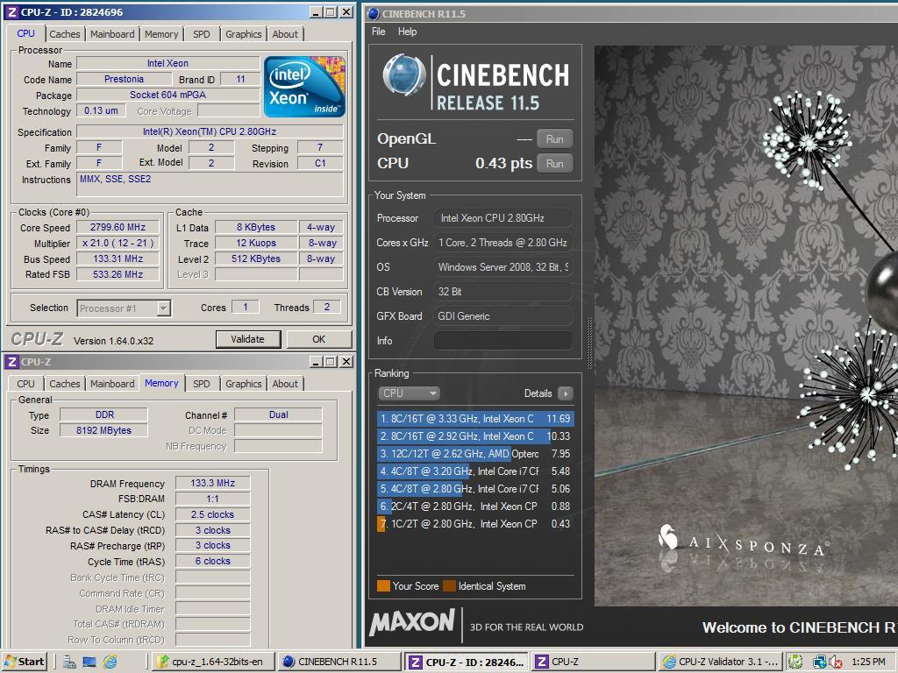Image resolution: width=898 pixels, height=673 pixels.
Task: Click the Multiplier x 21.0 value
Action: 118,244
